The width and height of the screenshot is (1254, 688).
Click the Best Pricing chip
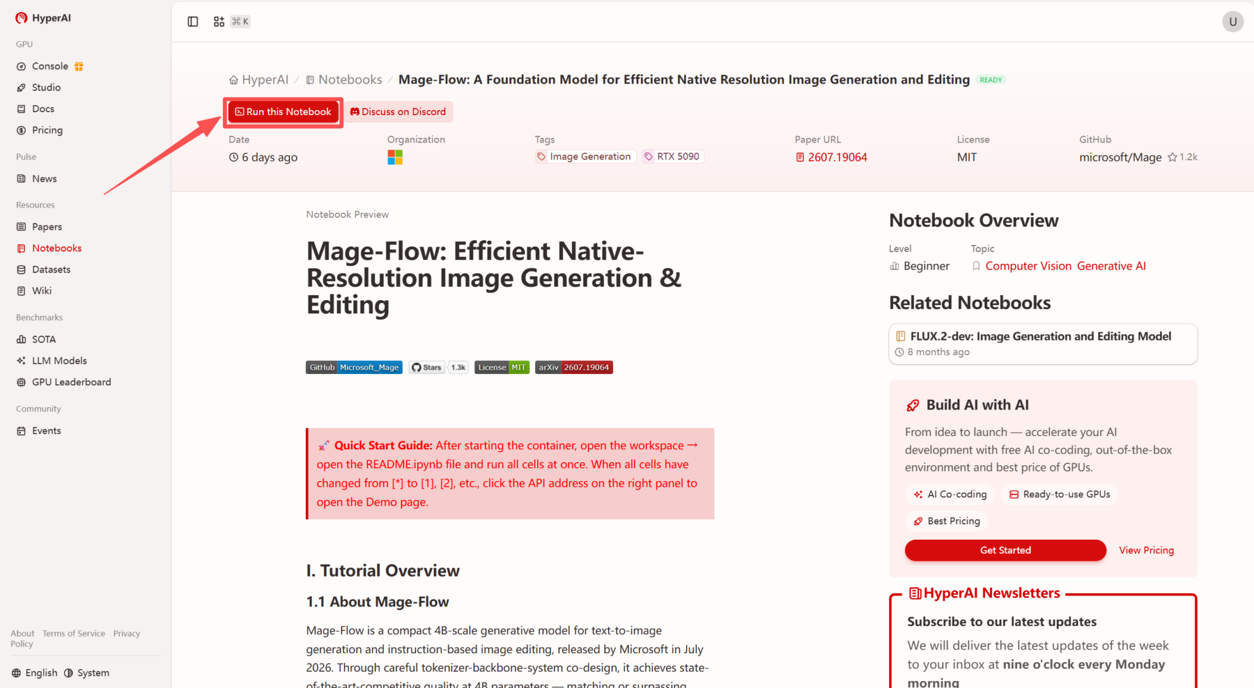(x=947, y=522)
